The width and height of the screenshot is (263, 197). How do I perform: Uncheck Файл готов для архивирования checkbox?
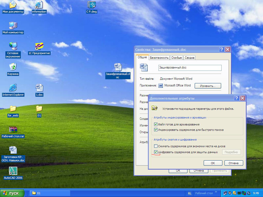[x=156, y=124]
